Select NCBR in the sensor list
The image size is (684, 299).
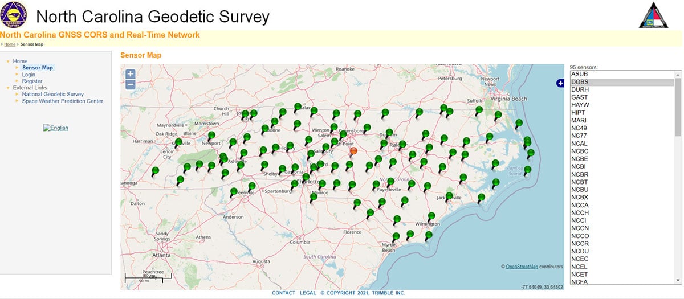[622, 174]
